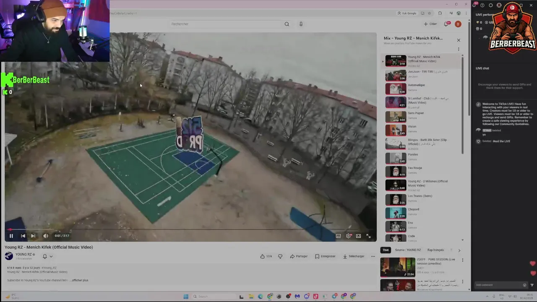Download the video with Télécharger

click(354, 256)
